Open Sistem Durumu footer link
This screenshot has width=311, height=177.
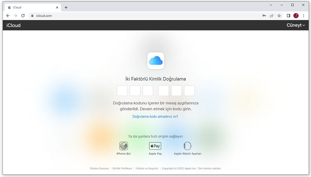coord(99,169)
